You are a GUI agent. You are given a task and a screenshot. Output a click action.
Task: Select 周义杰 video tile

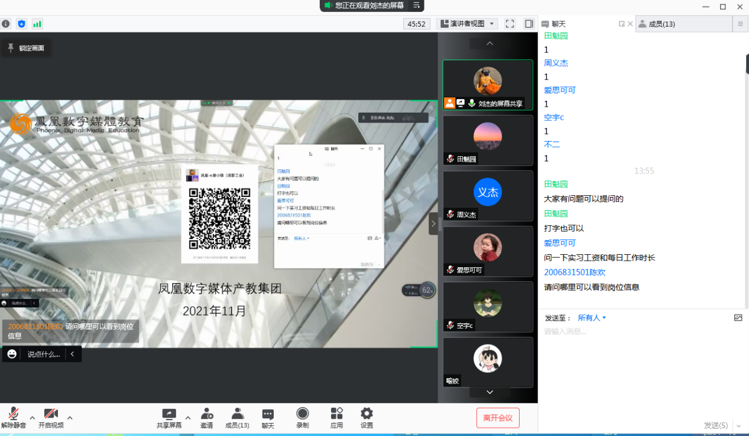click(488, 196)
